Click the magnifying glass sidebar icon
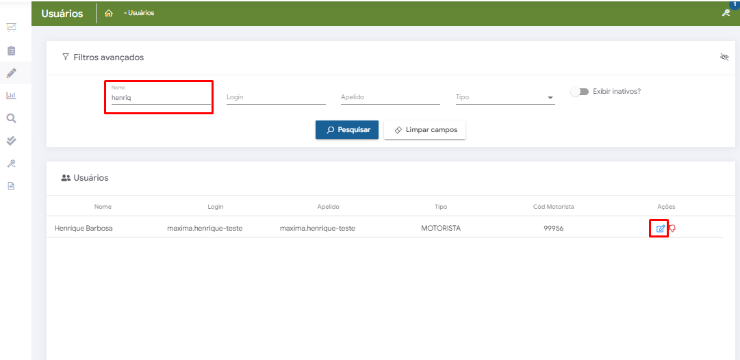Viewport: 740px width, 360px height. point(11,118)
